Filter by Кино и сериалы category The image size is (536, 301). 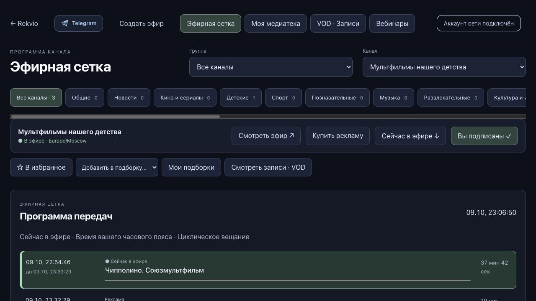pyautogui.click(x=185, y=97)
